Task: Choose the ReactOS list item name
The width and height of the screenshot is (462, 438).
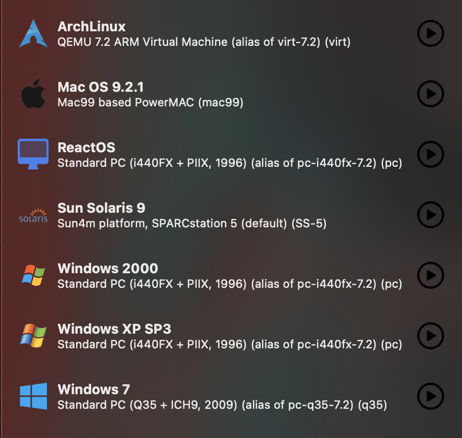Action: (x=86, y=148)
